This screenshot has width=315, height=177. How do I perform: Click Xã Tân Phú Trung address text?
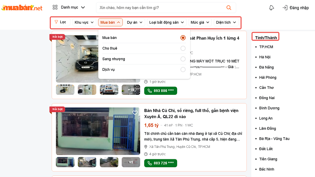click(180, 147)
